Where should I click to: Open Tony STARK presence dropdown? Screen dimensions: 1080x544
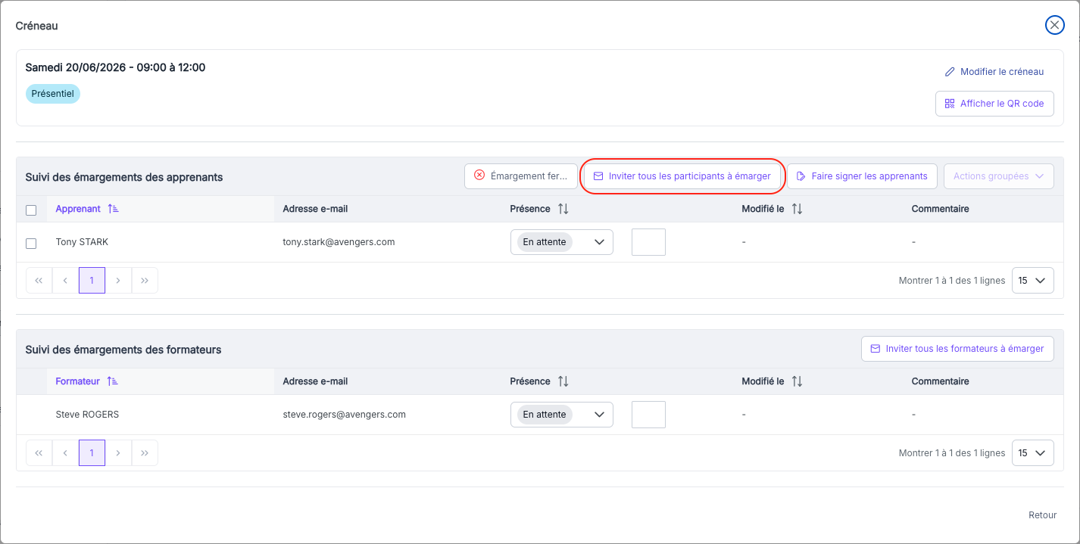(x=562, y=242)
